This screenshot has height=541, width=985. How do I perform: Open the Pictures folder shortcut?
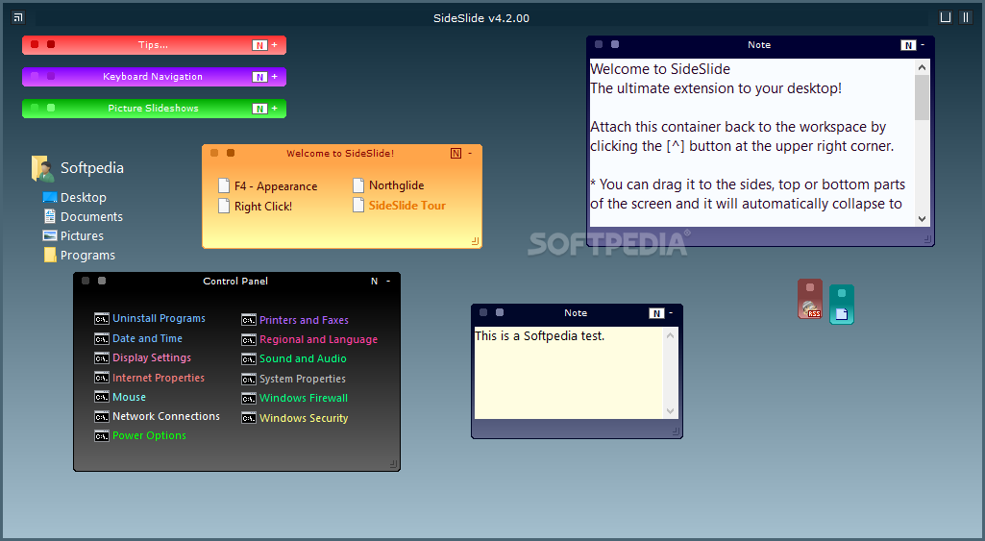click(x=82, y=236)
